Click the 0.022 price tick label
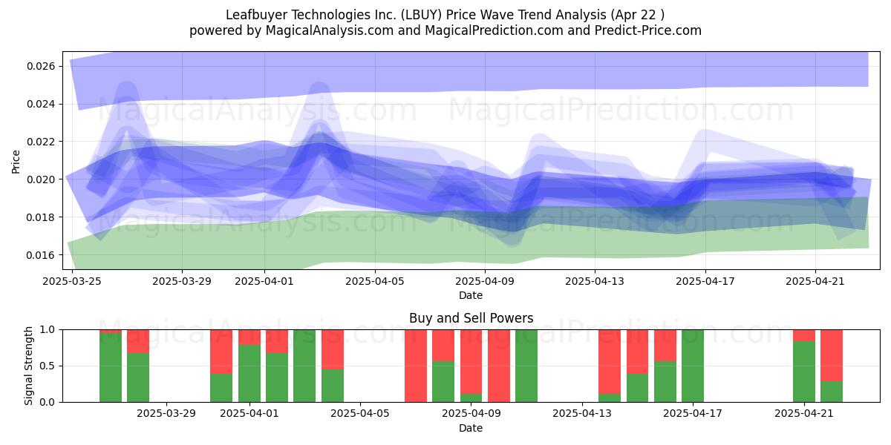Image resolution: width=891 pixels, height=445 pixels. 41,142
